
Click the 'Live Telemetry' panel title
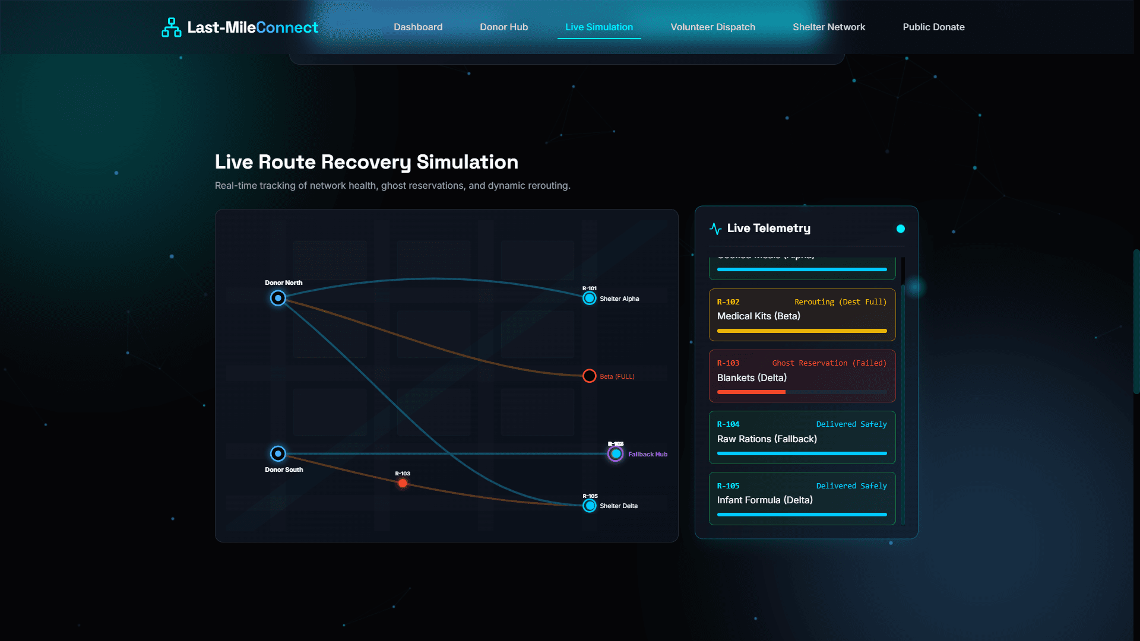coord(768,229)
